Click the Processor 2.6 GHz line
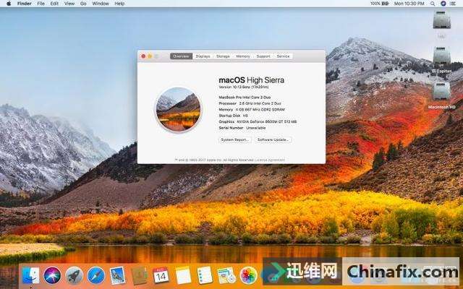Viewport: 463px width, 289px height. click(x=250, y=103)
